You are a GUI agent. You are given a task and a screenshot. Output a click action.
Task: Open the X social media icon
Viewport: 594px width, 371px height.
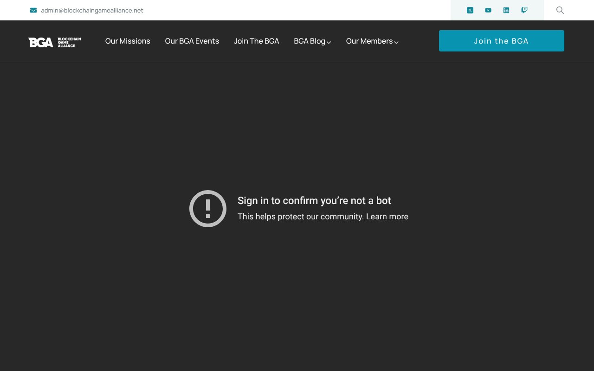point(470,10)
